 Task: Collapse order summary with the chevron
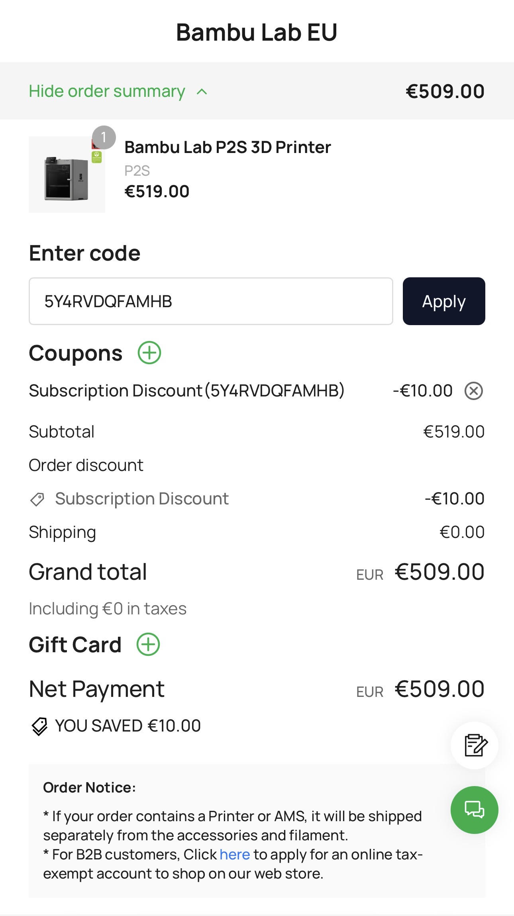pos(202,92)
